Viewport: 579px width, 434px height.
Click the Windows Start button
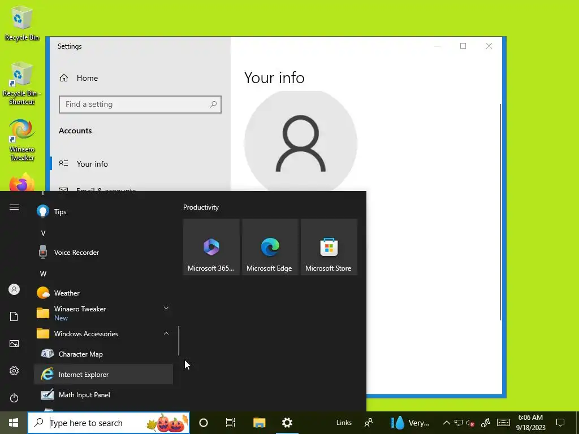tap(14, 423)
